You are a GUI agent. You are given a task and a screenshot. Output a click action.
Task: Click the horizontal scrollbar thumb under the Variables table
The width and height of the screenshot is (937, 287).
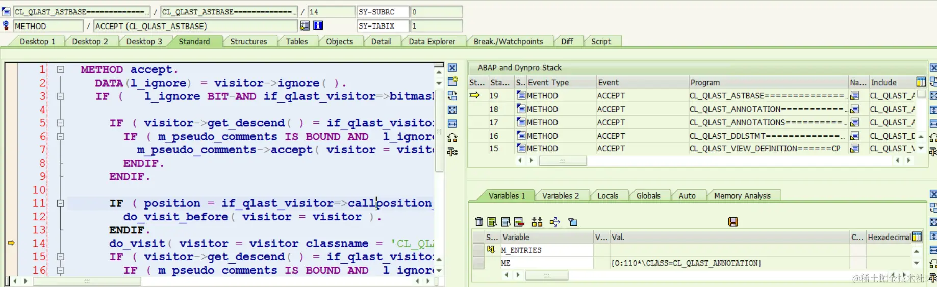(x=547, y=275)
